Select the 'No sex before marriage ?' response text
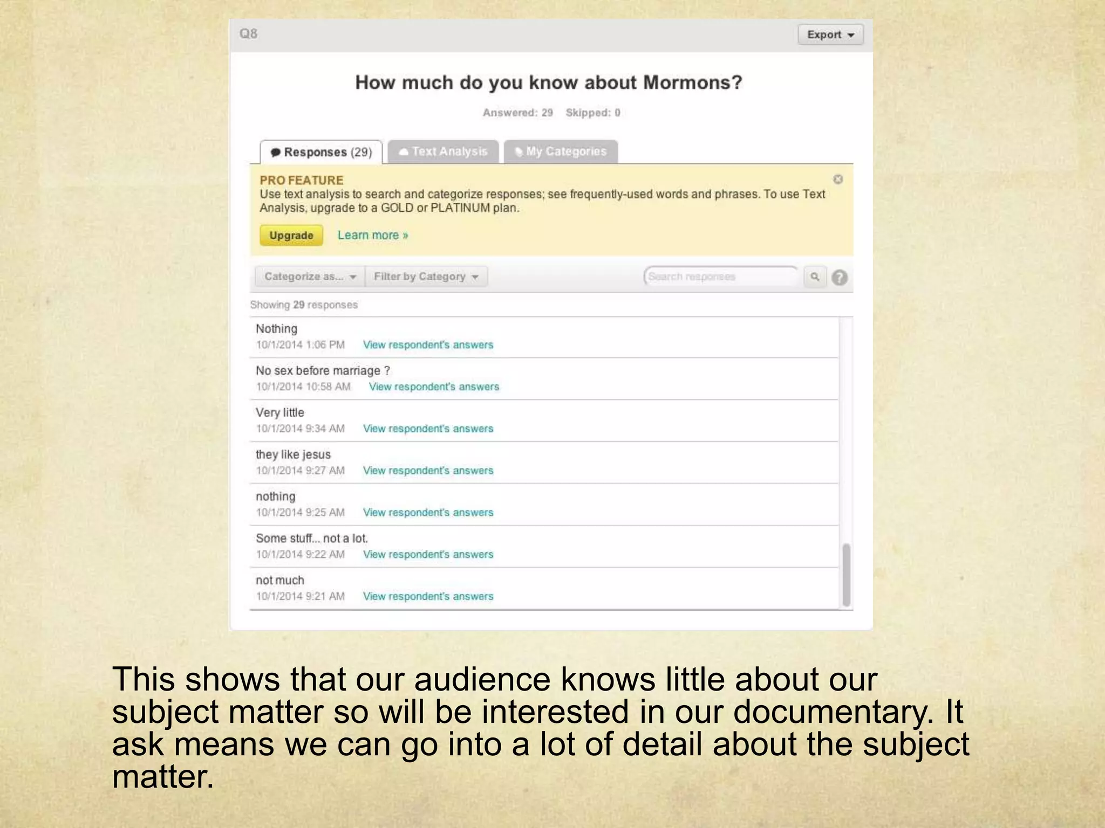 click(x=323, y=371)
